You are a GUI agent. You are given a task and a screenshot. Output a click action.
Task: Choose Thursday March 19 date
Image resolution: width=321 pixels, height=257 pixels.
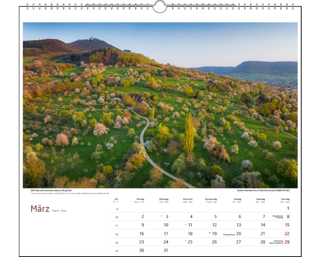pyautogui.click(x=214, y=234)
